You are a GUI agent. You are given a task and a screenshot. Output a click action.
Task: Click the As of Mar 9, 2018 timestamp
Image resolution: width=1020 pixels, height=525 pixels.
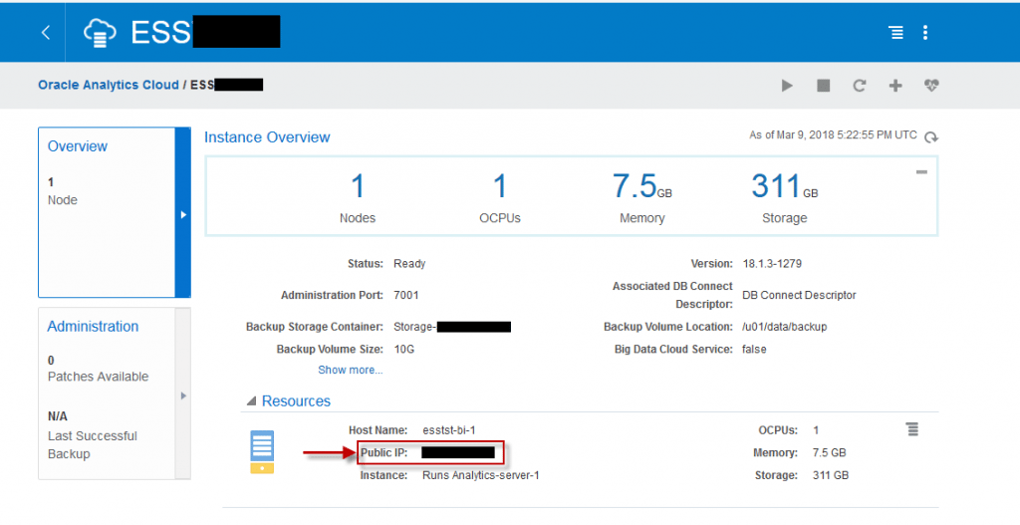point(834,135)
